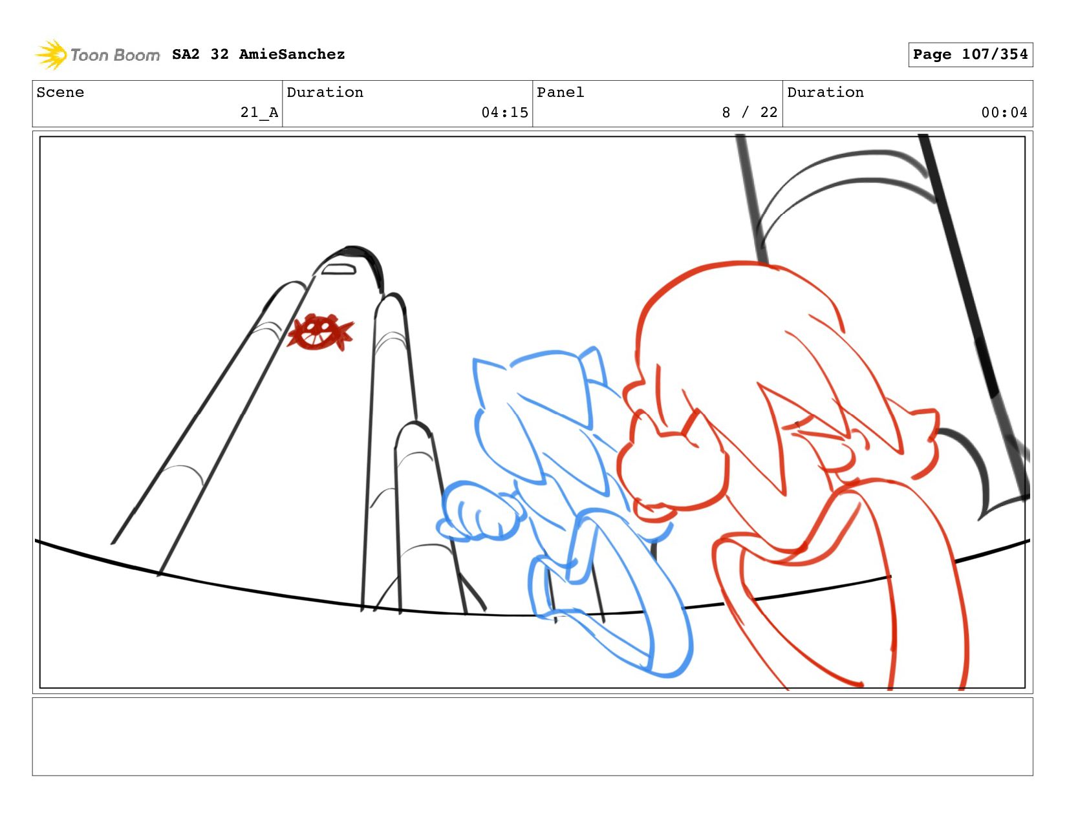The height and width of the screenshot is (824, 1067).
Task: Click the 'Scene' header label
Action: (60, 92)
